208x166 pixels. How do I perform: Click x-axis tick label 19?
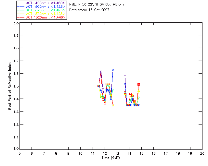tap(190, 154)
